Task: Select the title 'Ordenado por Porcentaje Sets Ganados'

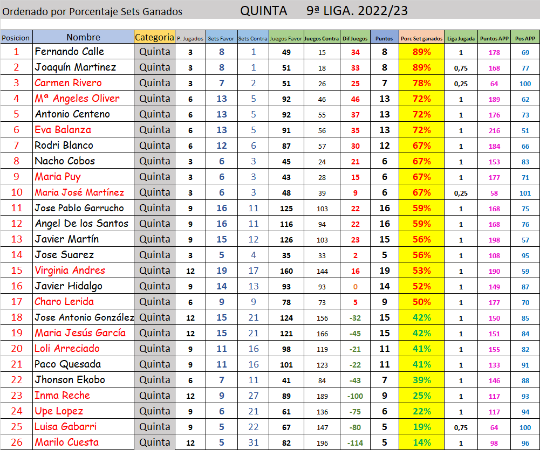Action: [x=92, y=12]
